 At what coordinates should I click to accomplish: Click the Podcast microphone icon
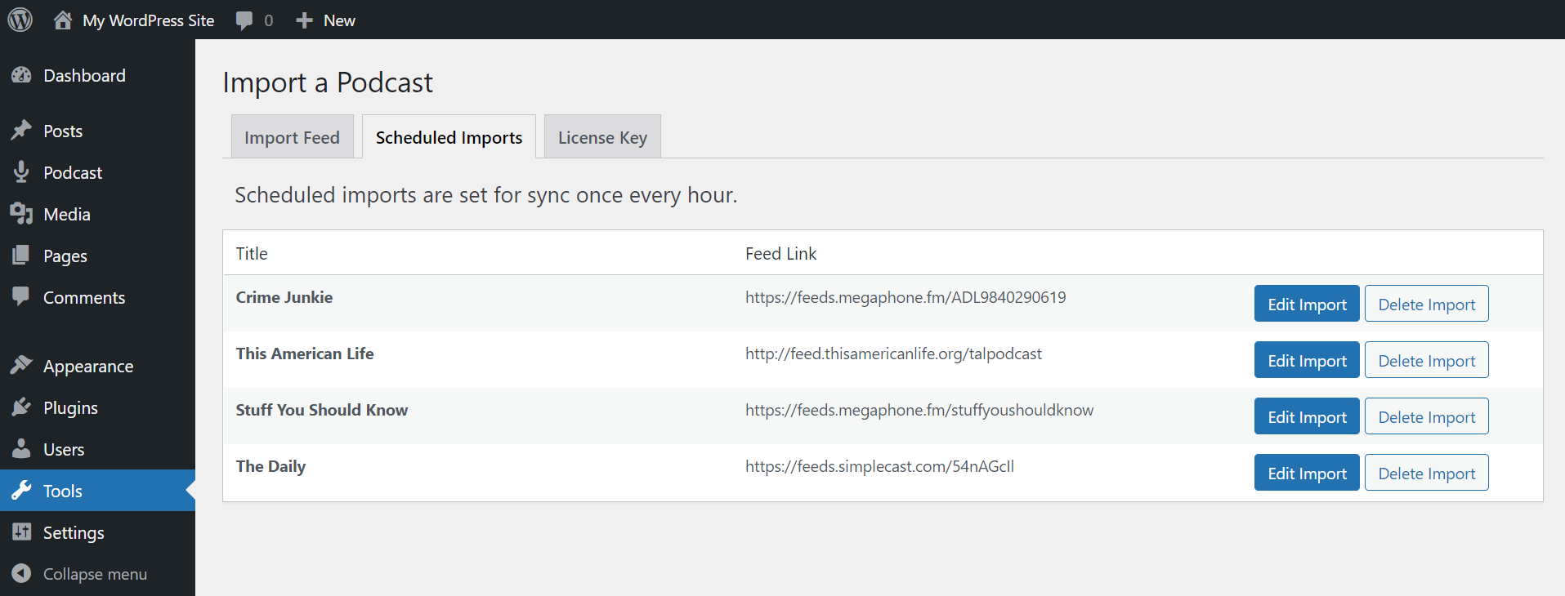pyautogui.click(x=21, y=172)
